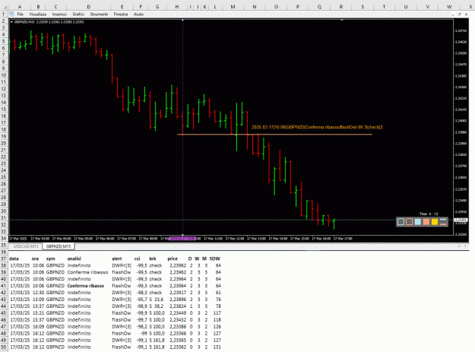
Task: Click the bold 'Conferma ribasso' cell in row 41
Action: [x=86, y=286]
